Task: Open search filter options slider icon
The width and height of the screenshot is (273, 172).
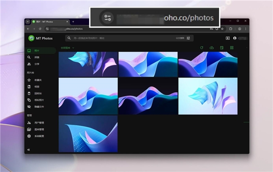Action: click(x=188, y=38)
